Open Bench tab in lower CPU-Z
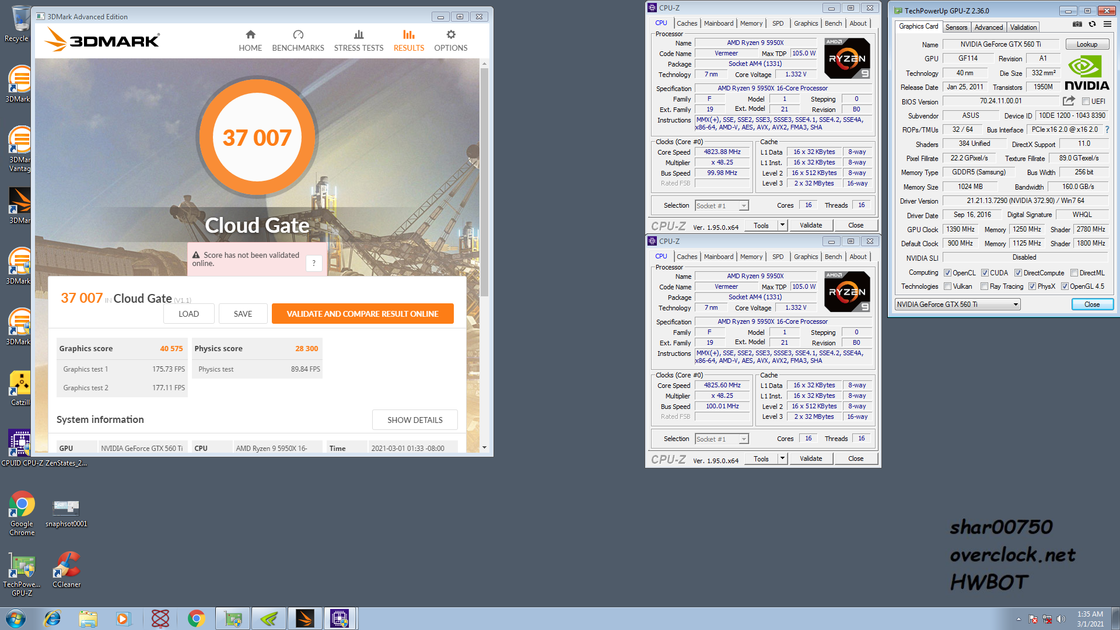This screenshot has height=630, width=1120. (x=833, y=257)
